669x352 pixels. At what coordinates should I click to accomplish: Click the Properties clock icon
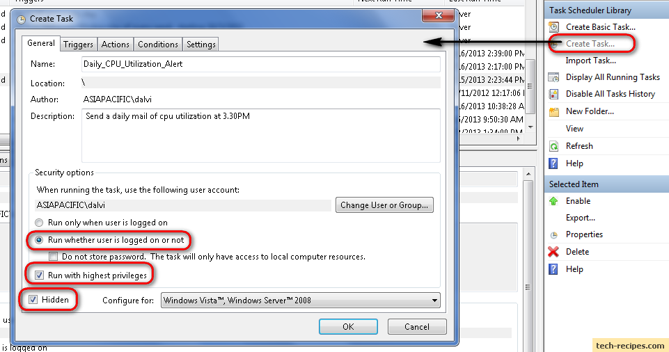click(x=553, y=235)
